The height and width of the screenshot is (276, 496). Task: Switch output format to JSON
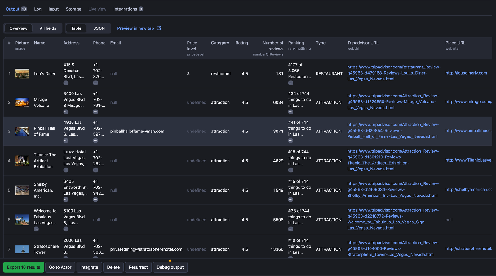(99, 28)
